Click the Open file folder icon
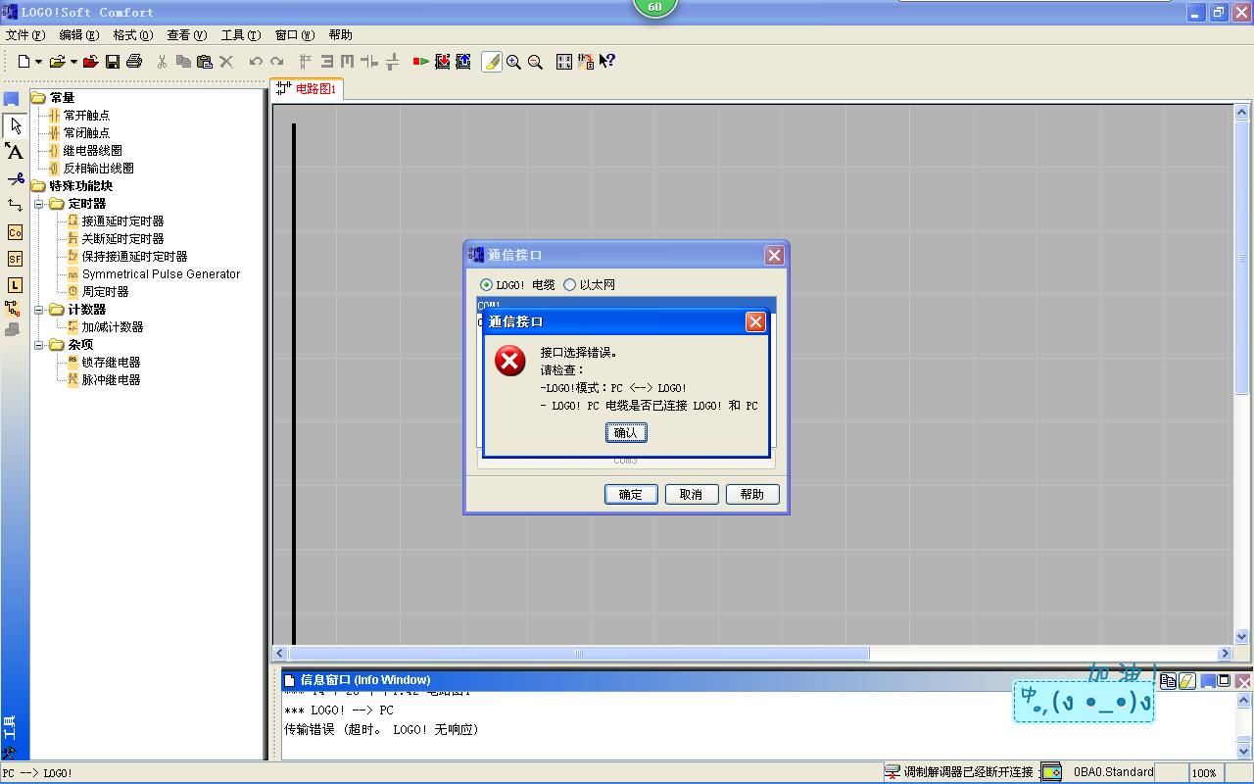 coord(58,62)
